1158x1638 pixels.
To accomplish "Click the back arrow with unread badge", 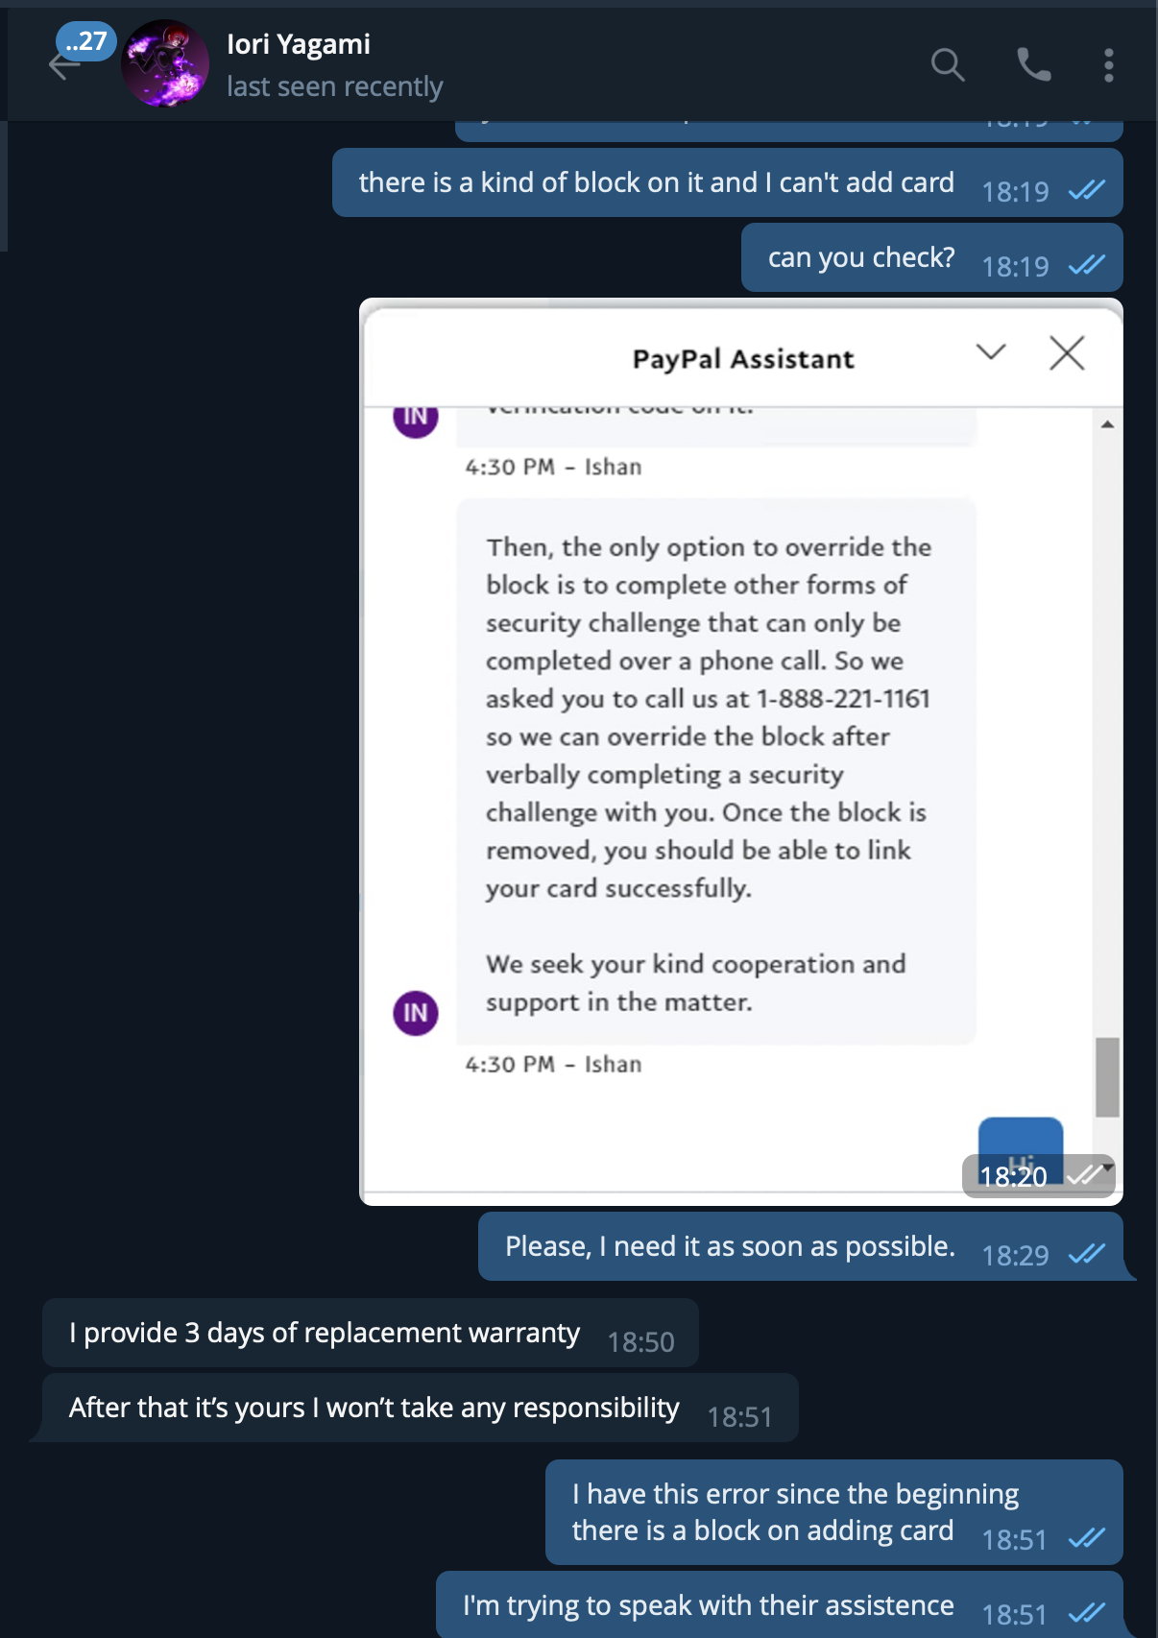I will [64, 65].
